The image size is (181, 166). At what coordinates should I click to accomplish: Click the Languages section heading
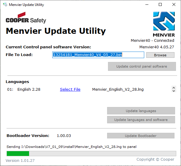(17, 82)
